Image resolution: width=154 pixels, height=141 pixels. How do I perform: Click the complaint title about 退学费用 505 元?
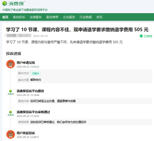coord(77,30)
